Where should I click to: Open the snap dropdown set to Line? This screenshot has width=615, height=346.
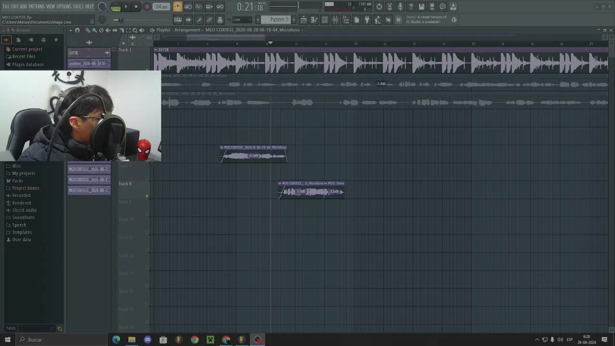pyautogui.click(x=243, y=20)
